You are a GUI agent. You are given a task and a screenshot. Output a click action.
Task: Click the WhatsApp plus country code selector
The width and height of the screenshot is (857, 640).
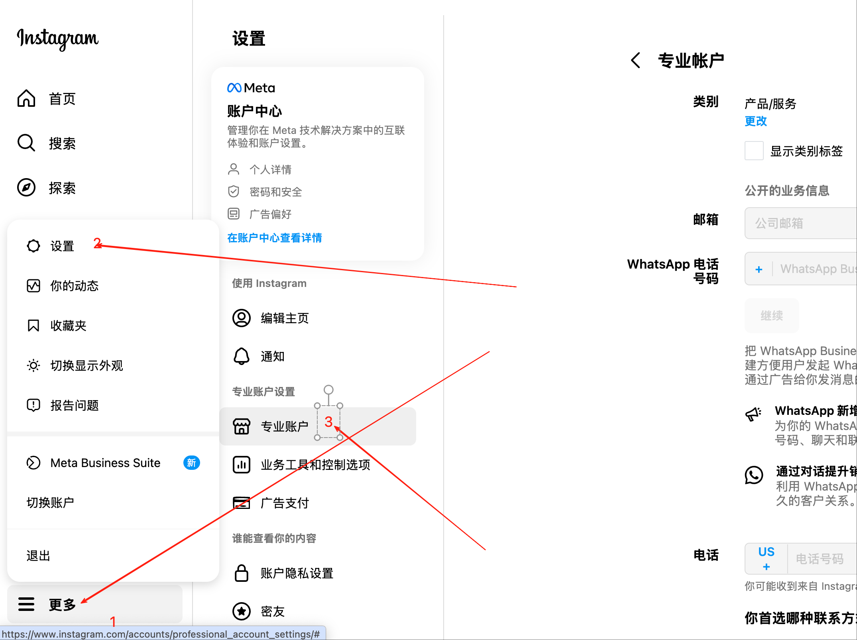[759, 269]
